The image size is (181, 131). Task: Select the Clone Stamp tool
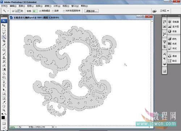click(4, 58)
